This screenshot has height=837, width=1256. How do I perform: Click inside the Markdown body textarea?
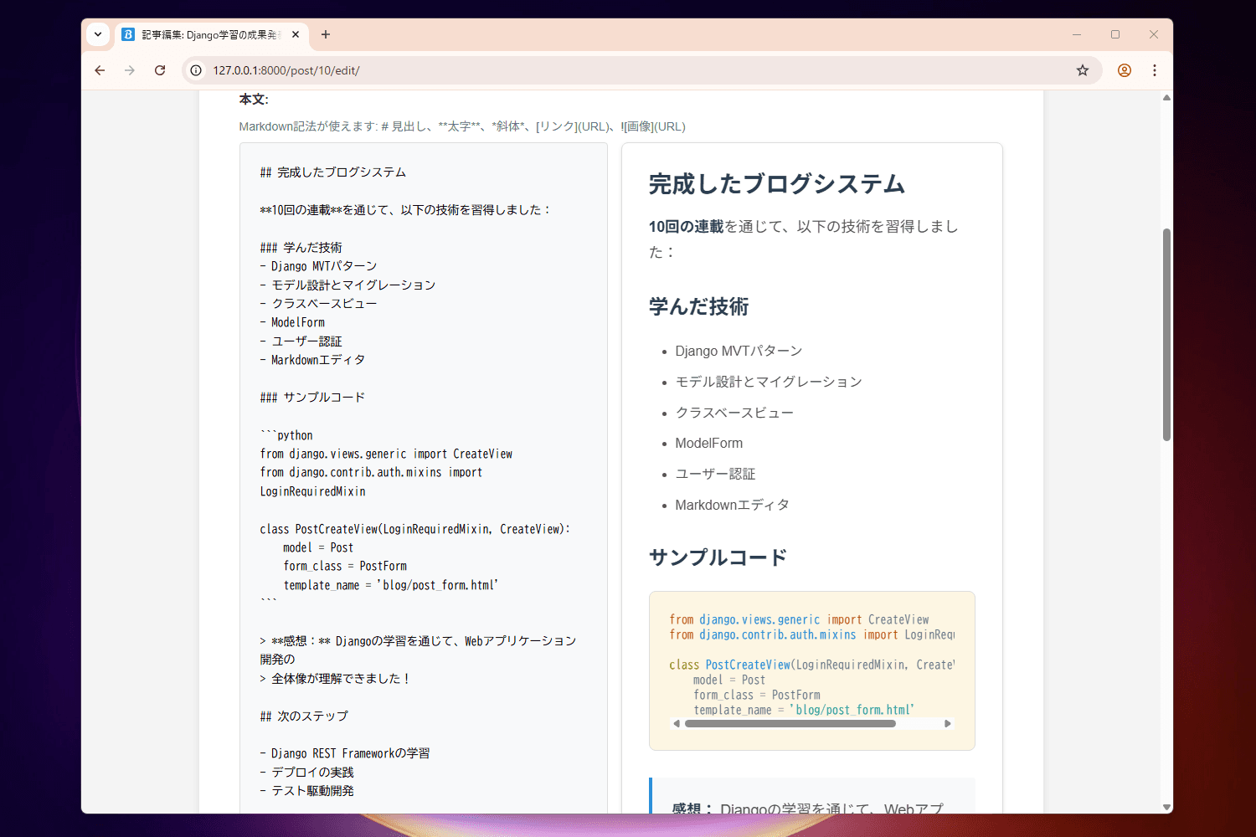424,477
